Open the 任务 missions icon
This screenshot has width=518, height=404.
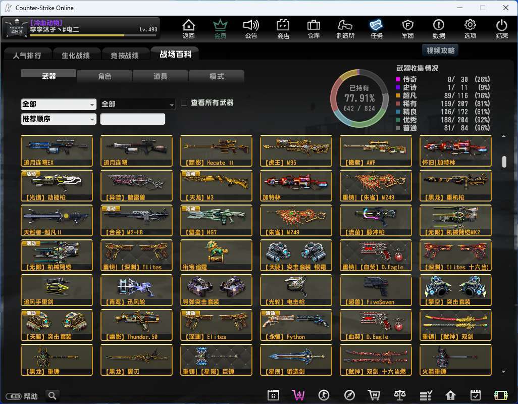pyautogui.click(x=377, y=29)
